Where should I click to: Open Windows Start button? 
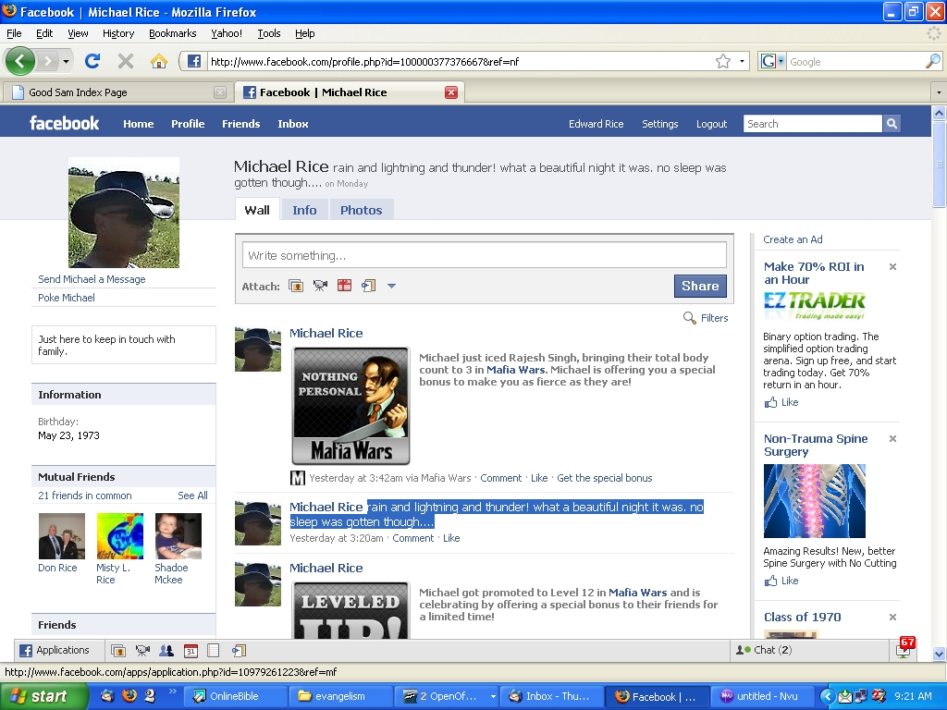pos(43,696)
